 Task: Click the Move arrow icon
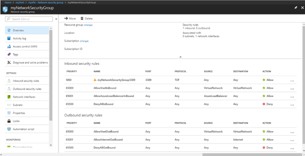pyautogui.click(x=66, y=18)
